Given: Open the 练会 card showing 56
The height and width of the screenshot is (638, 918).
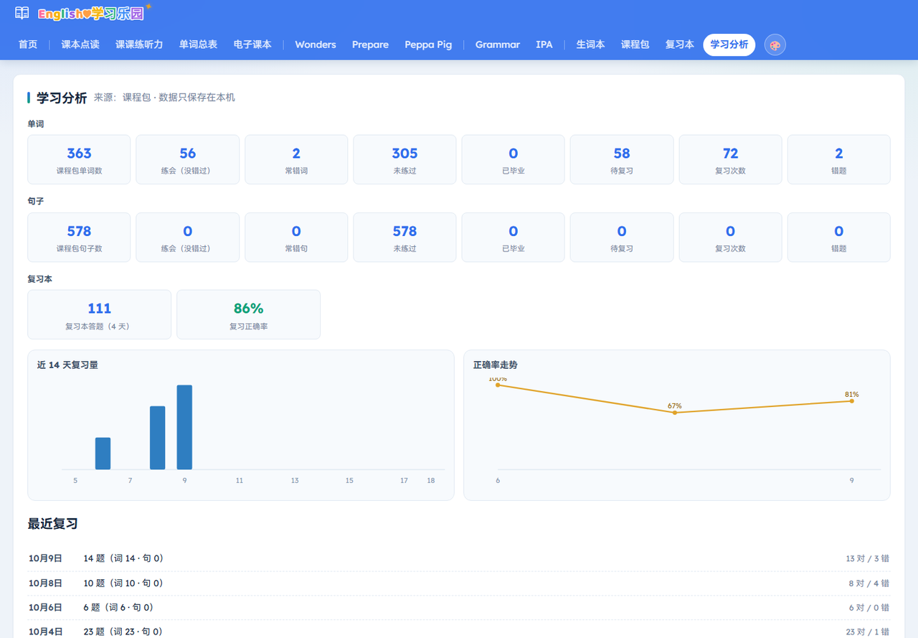Looking at the screenshot, I should 188,159.
